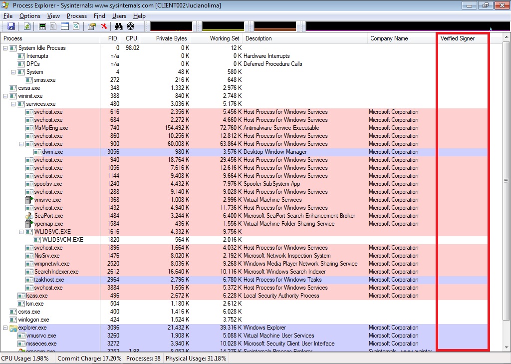Open the Options menu
The height and width of the screenshot is (364, 511).
pyautogui.click(x=30, y=16)
